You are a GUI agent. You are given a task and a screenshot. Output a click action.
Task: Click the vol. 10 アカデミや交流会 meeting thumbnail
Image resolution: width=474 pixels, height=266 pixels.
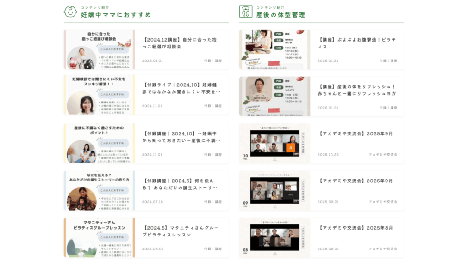274,143
